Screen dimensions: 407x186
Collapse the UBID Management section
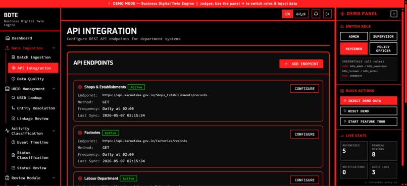[x=54, y=89]
